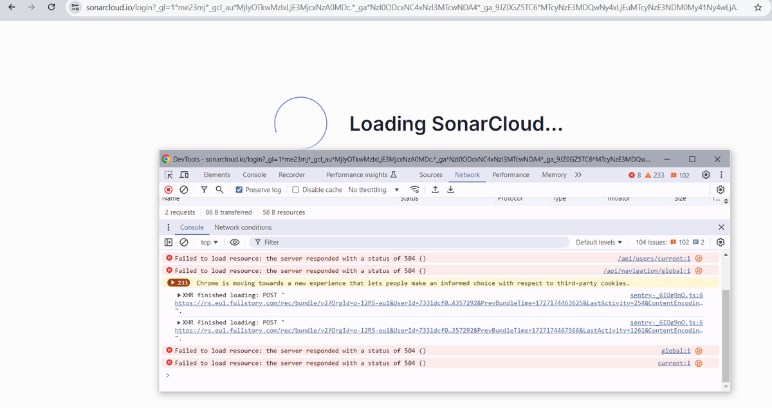Reload the SonarCloud login page
Screen dimensions: 772x408
pos(53,7)
